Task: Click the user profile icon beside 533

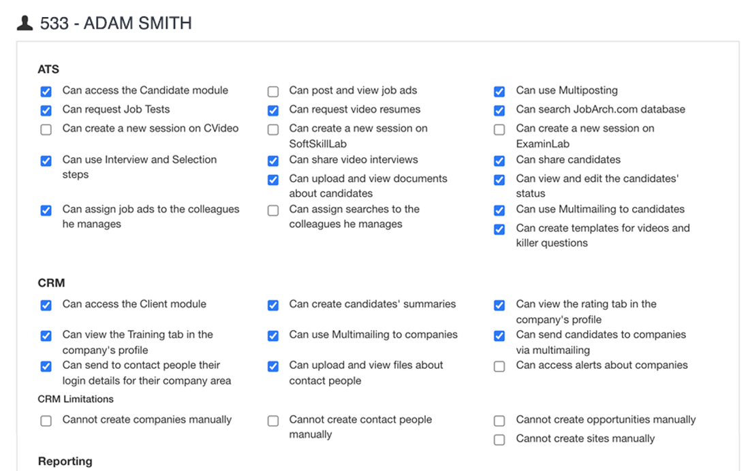Action: (25, 23)
